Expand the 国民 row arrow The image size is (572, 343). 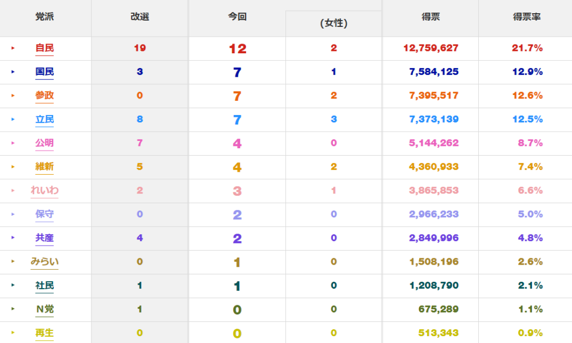[x=13, y=72]
